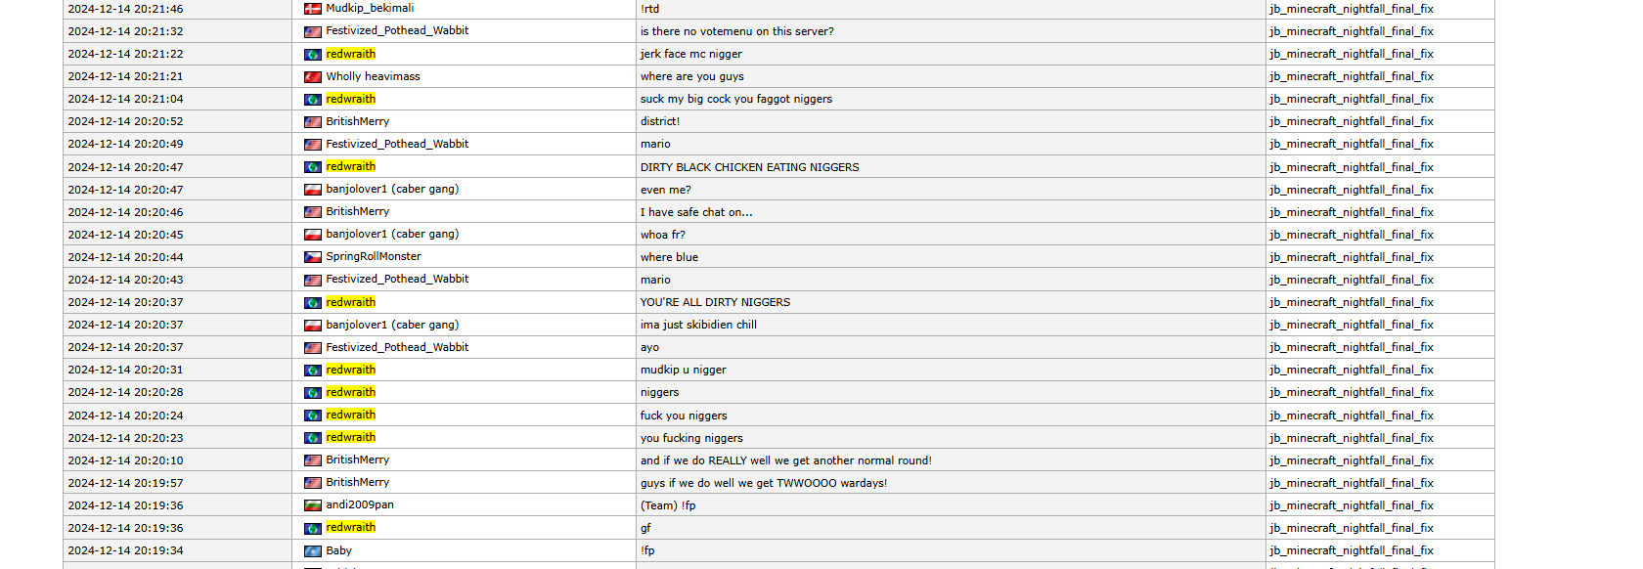Click the US flag in the "district!" row

click(313, 122)
